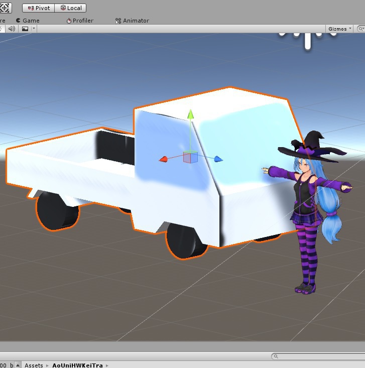Open image effects dropdown arrow
Screen dimensions: 365x368
34,29
